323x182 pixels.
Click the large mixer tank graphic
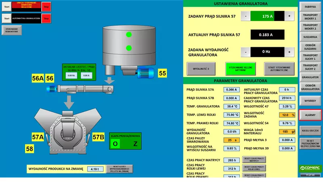(x=129, y=44)
